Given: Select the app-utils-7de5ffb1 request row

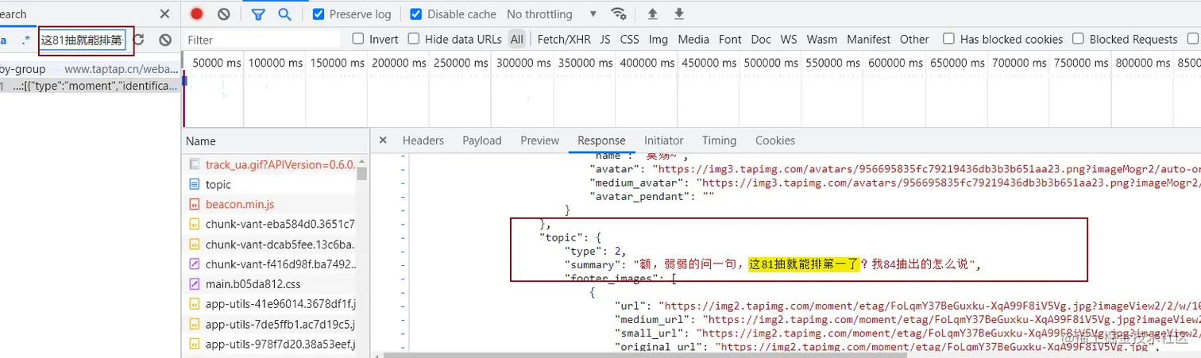Looking at the screenshot, I should (271, 324).
